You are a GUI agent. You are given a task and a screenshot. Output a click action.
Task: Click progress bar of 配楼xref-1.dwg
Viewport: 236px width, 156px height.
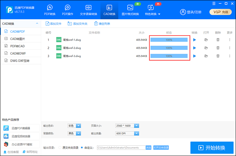169,40
